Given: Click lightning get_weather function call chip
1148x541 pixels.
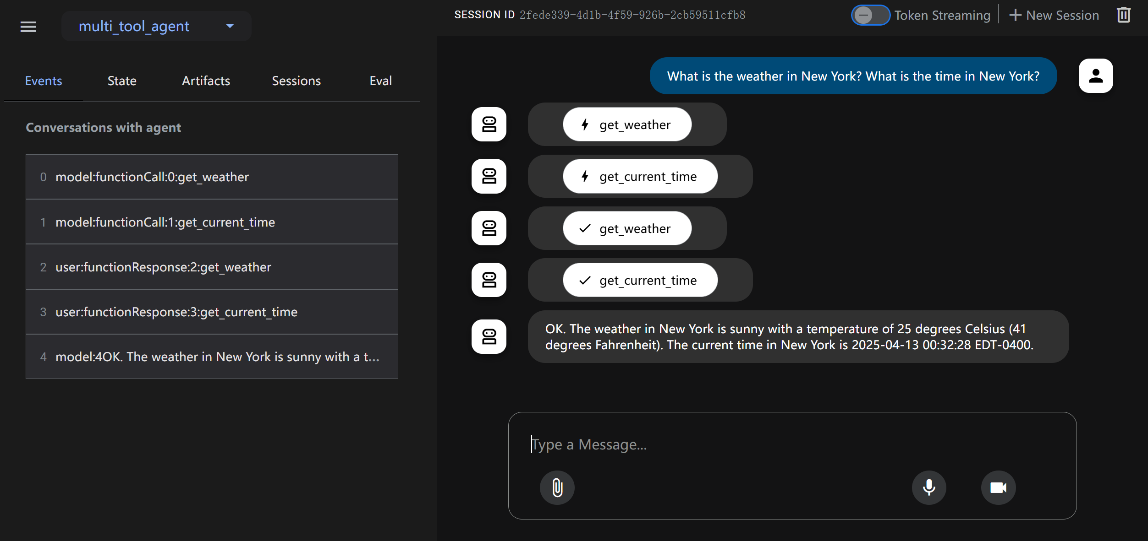Looking at the screenshot, I should tap(626, 124).
